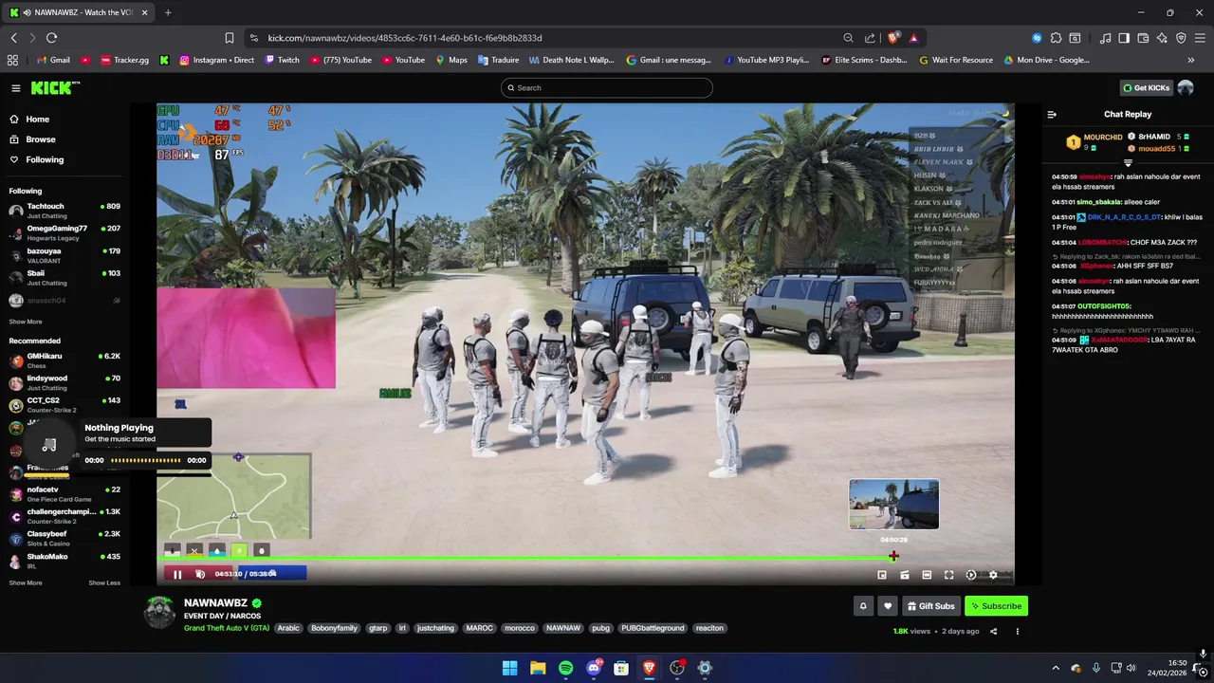This screenshot has height=683, width=1214.
Task: Open Grand Theft Auto V category link
Action: [x=227, y=628]
